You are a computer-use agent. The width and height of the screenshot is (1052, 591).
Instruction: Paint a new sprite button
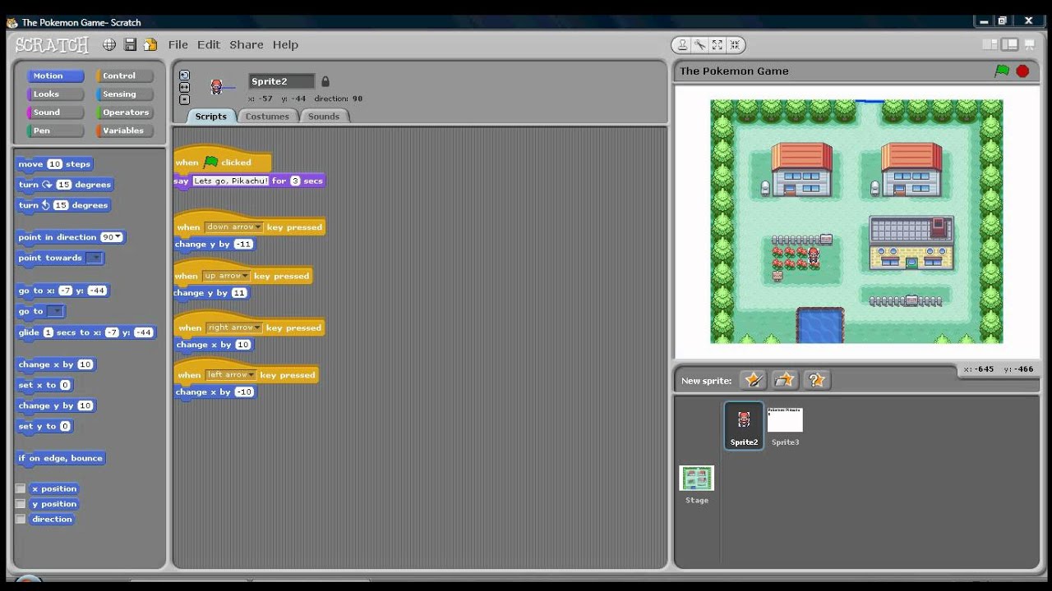pyautogui.click(x=753, y=380)
